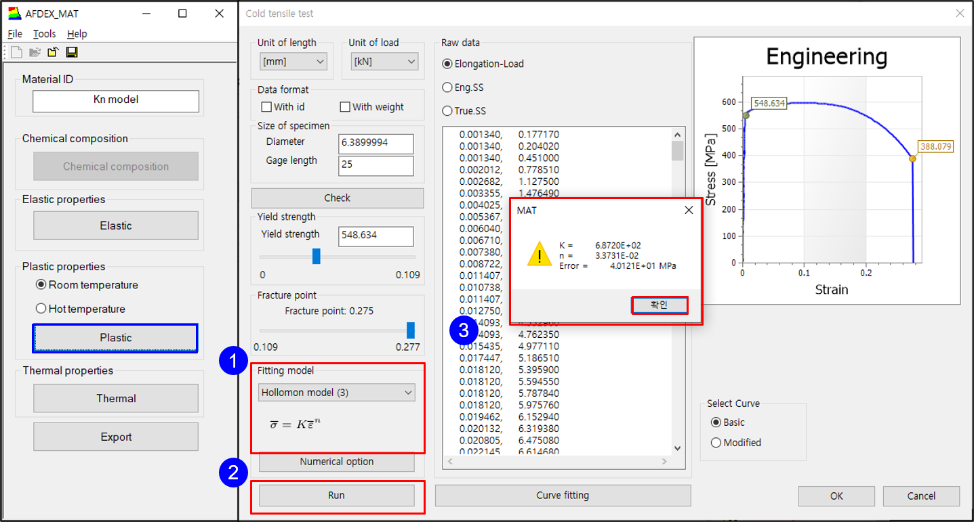Screen dimensions: 974x522
Task: Click the New file icon in toolbar
Action: coord(17,52)
